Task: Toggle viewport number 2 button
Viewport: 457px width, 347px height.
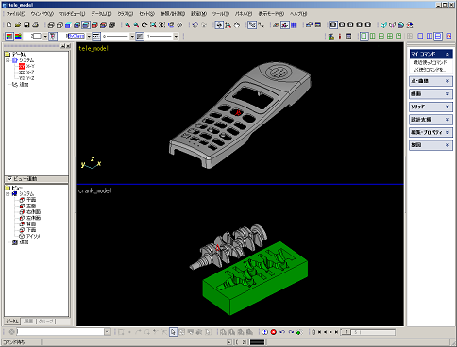Action: tap(342, 25)
